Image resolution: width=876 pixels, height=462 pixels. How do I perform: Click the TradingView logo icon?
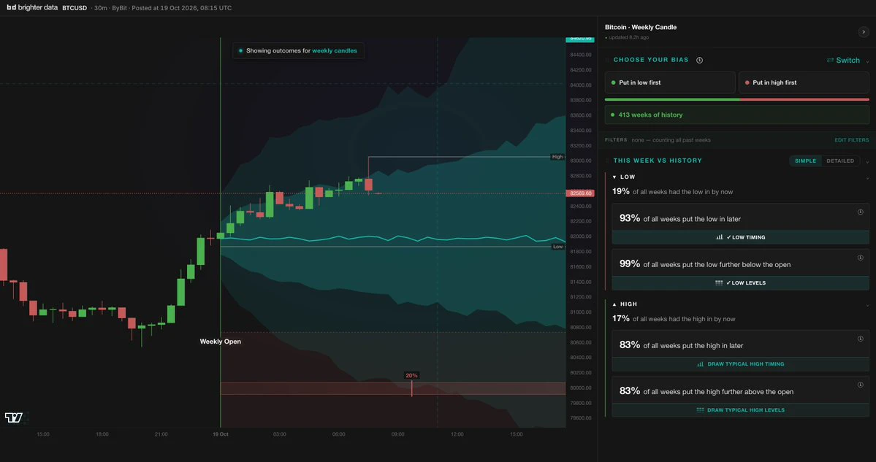pyautogui.click(x=13, y=417)
